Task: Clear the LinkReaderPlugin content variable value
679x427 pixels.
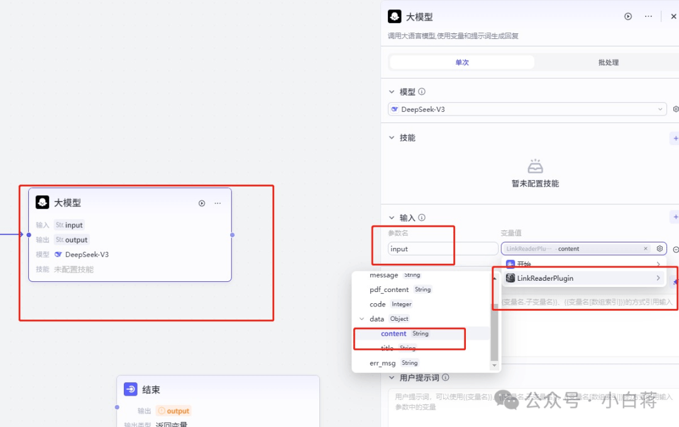Action: (x=645, y=248)
